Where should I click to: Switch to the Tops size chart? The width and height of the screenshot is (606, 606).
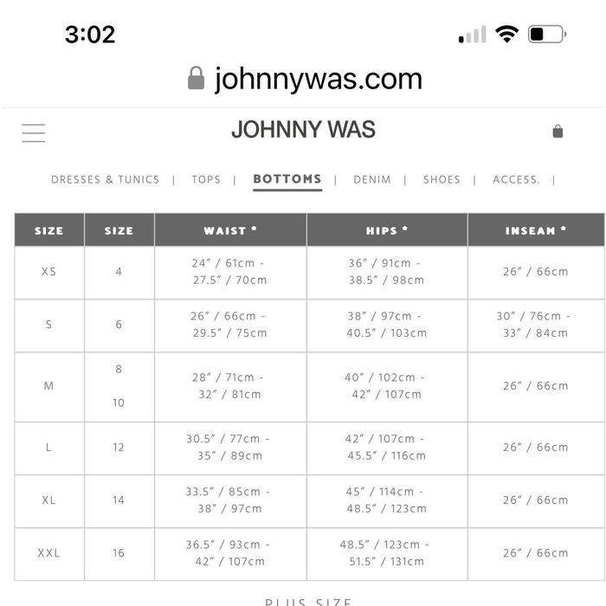pos(206,179)
